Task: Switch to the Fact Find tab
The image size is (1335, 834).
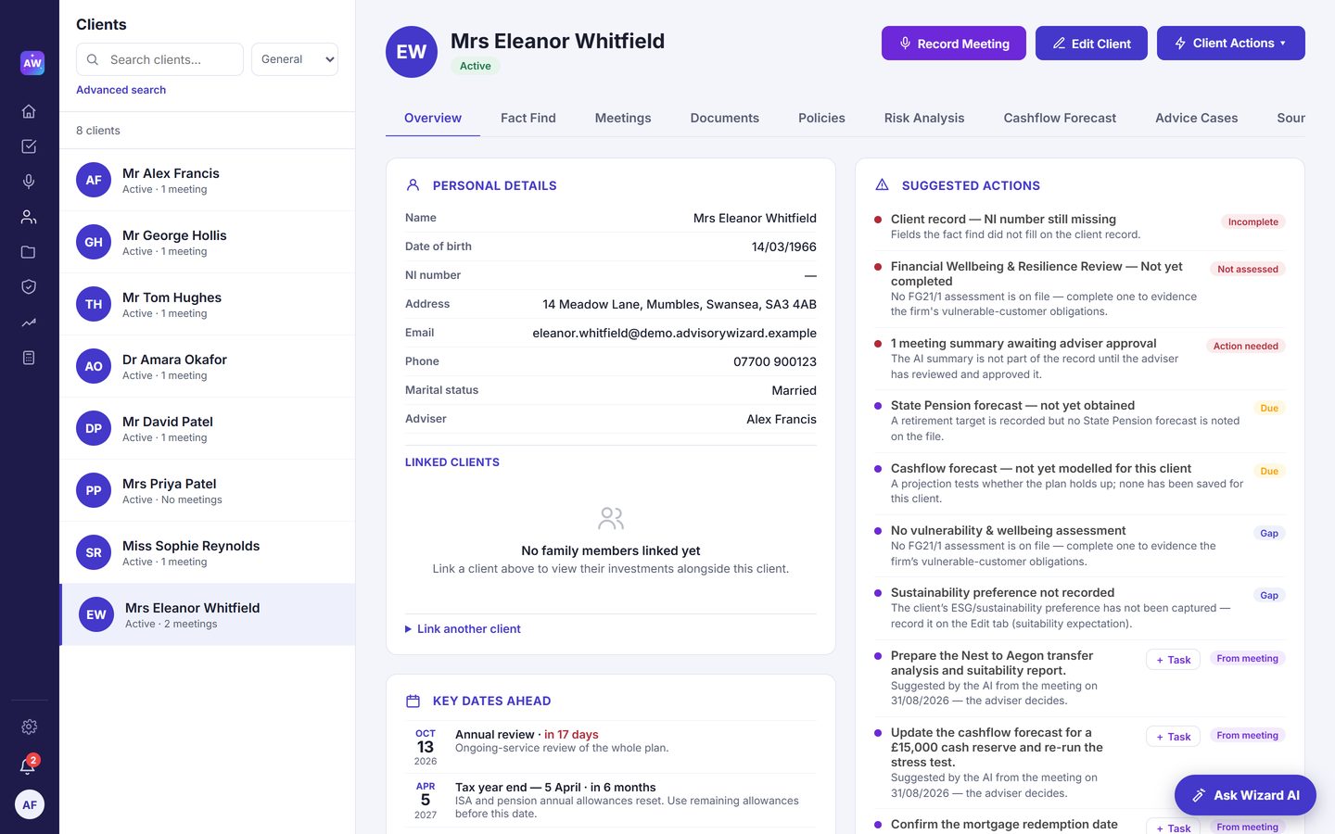Action: pyautogui.click(x=528, y=118)
